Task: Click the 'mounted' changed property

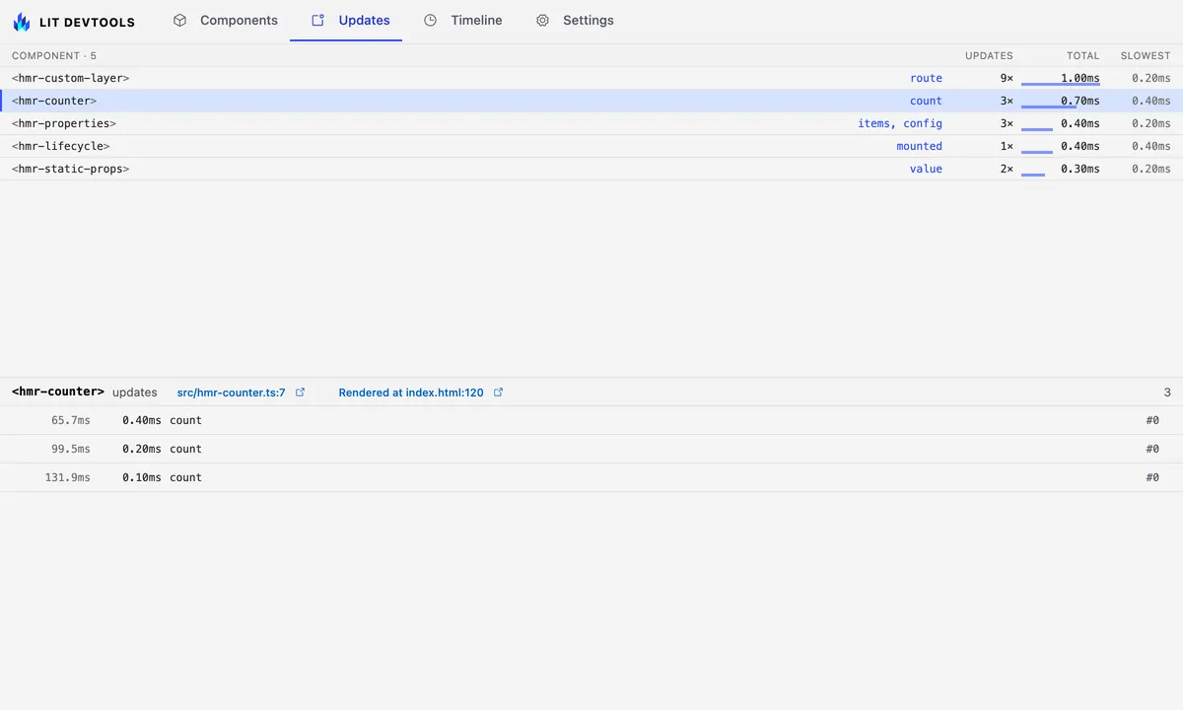Action: coord(920,146)
